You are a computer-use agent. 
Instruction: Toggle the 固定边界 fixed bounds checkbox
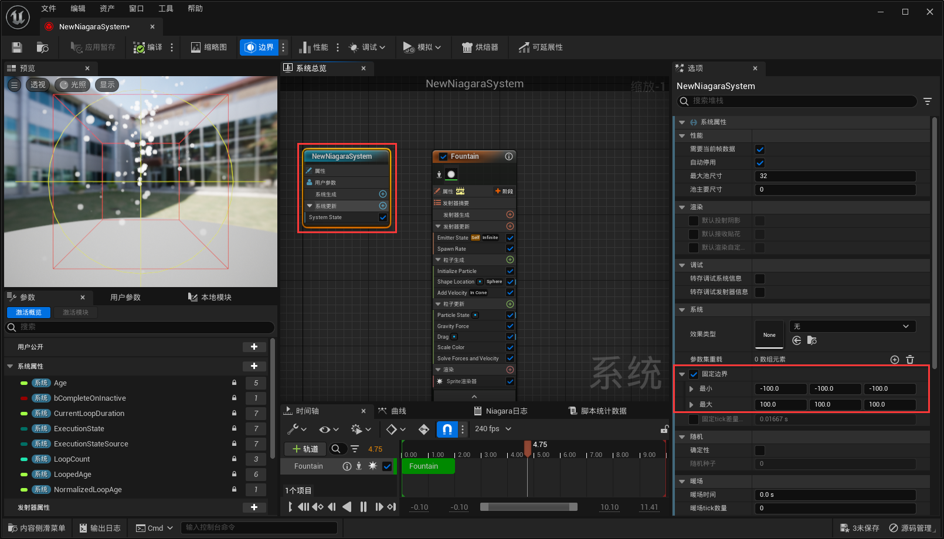point(694,374)
